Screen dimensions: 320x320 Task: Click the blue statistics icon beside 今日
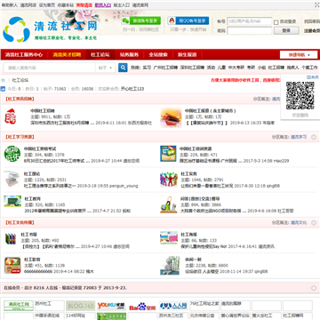(x=3, y=89)
